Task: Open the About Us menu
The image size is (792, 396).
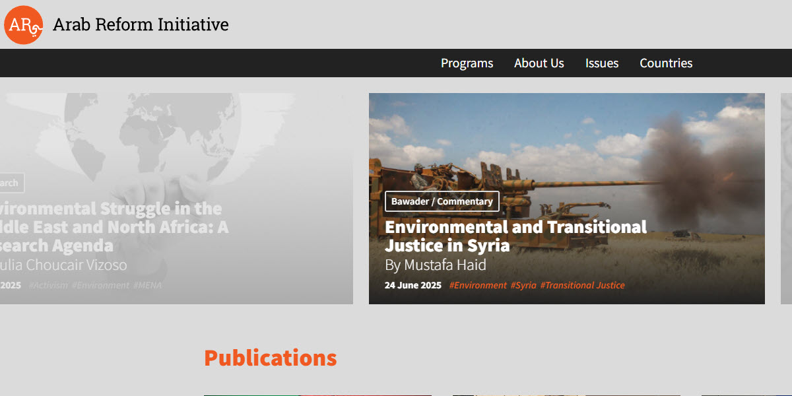Action: click(539, 63)
